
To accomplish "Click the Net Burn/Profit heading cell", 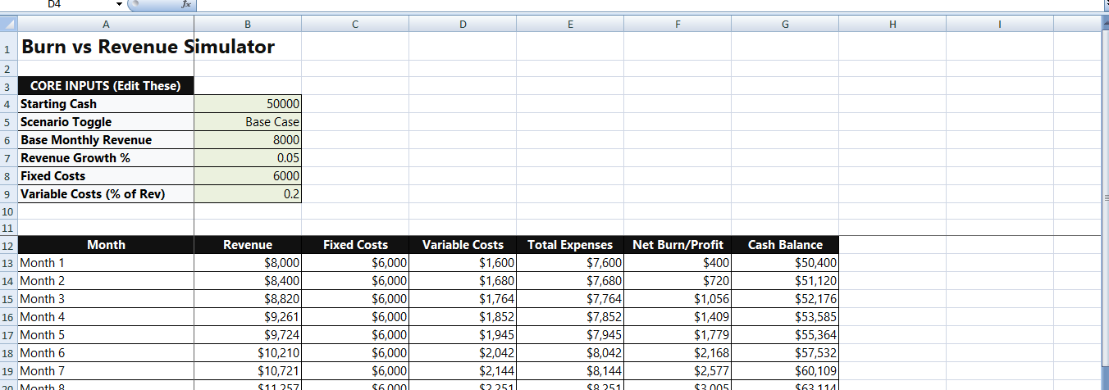I will coord(678,245).
